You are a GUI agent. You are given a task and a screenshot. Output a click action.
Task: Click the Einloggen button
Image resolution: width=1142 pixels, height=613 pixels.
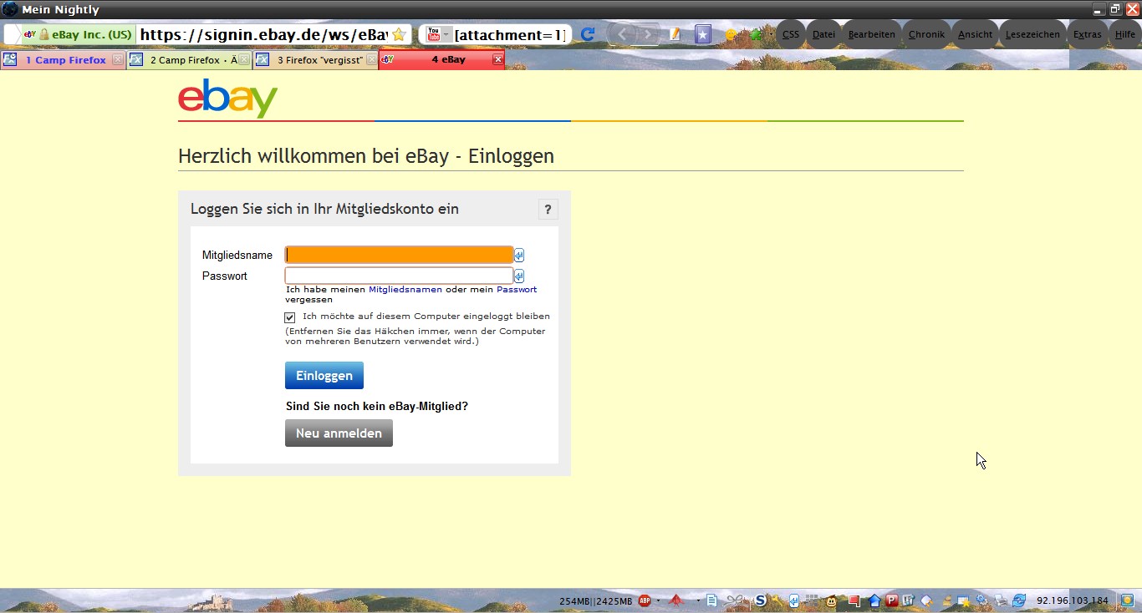(x=324, y=376)
